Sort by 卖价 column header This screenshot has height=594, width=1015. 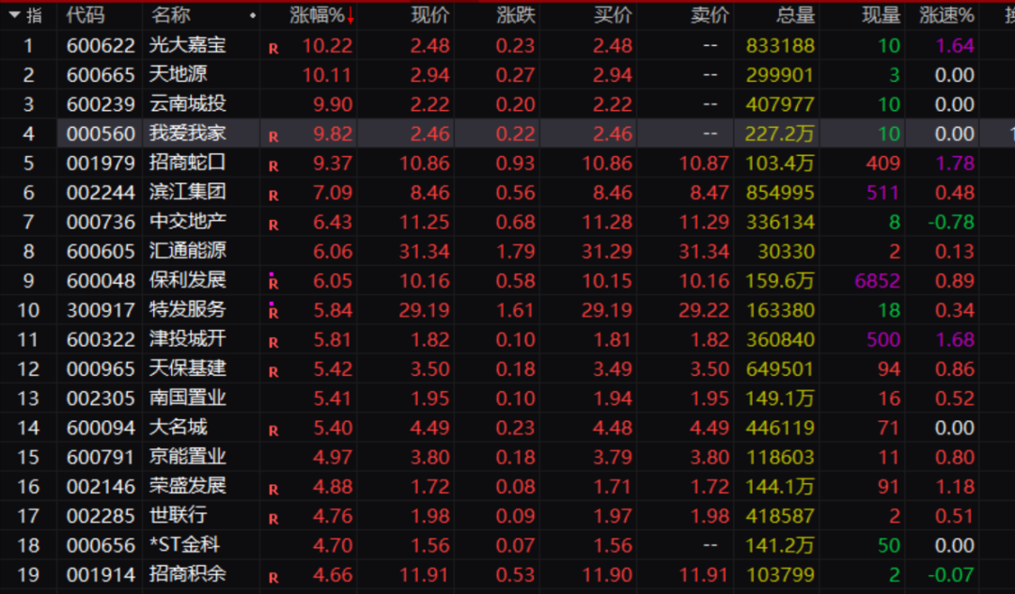tap(710, 15)
